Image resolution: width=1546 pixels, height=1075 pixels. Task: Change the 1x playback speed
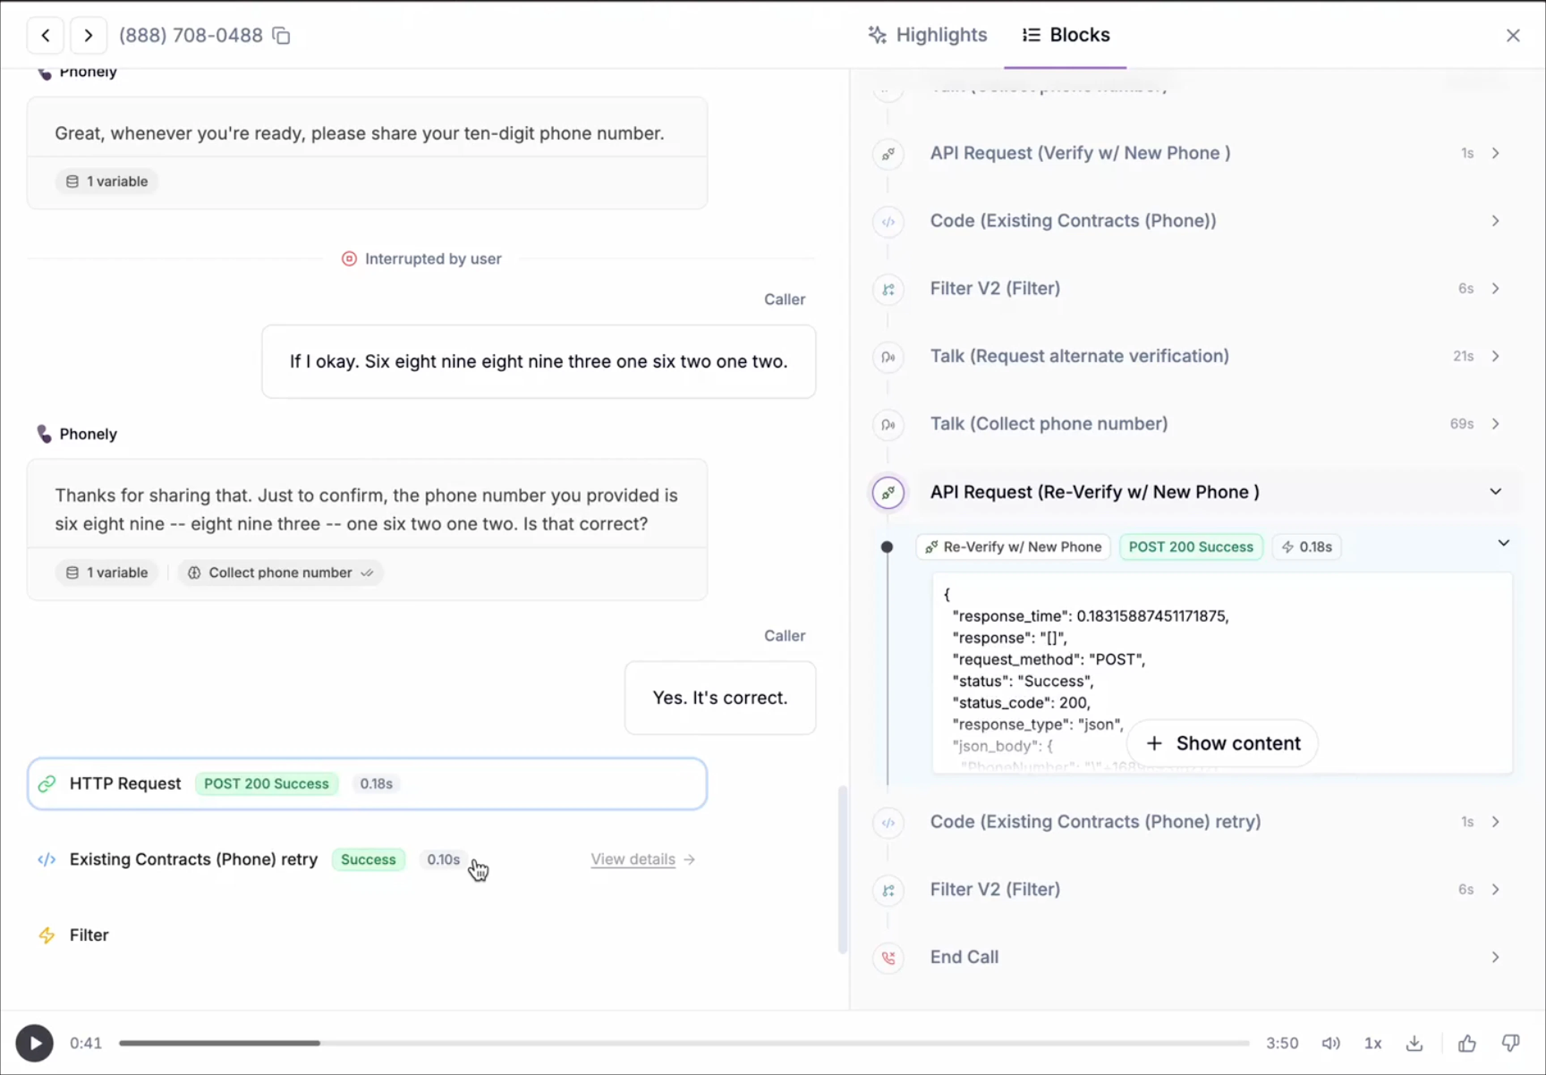[1373, 1043]
